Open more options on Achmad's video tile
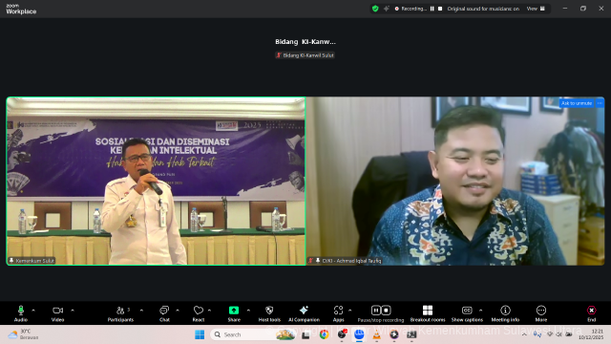Viewport: 611px width, 344px height. pyautogui.click(x=600, y=103)
